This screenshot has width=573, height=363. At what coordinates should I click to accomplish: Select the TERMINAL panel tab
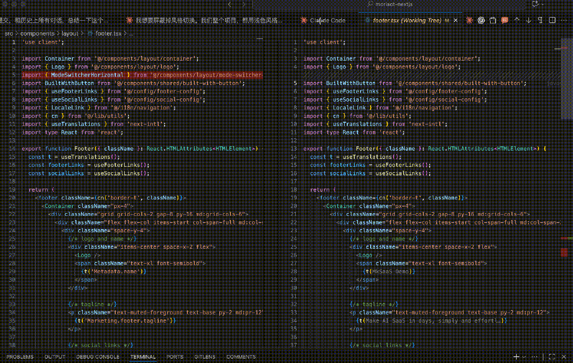tap(143, 357)
